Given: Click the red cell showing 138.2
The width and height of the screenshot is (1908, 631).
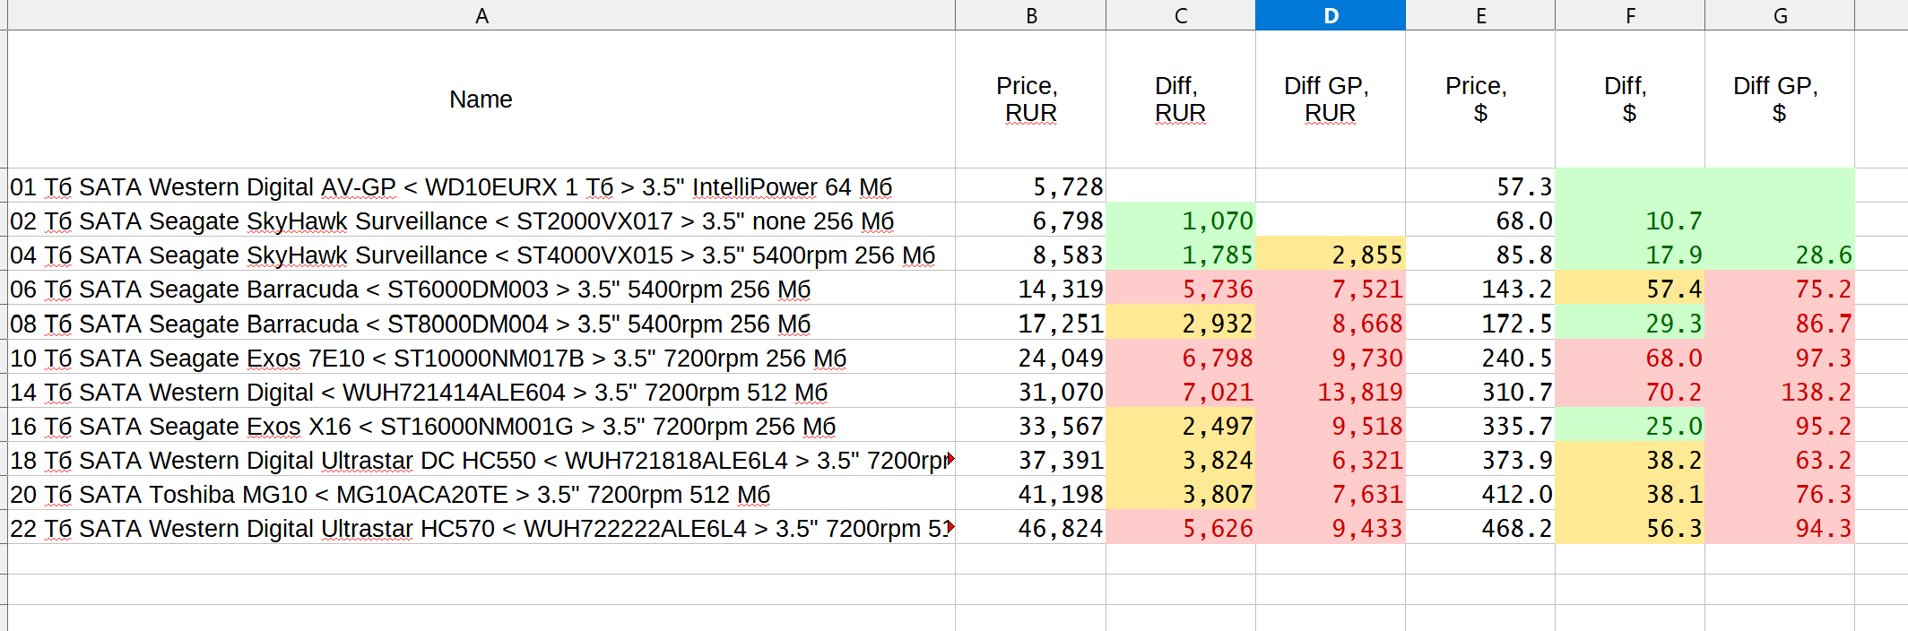Looking at the screenshot, I should (x=1779, y=392).
